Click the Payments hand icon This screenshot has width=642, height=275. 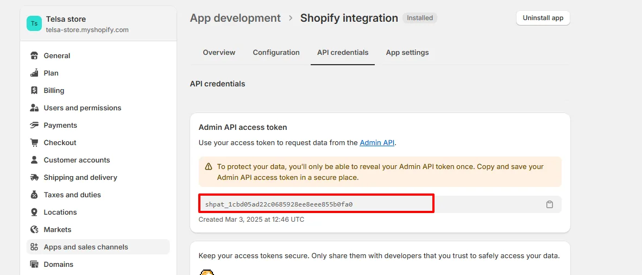tap(34, 126)
